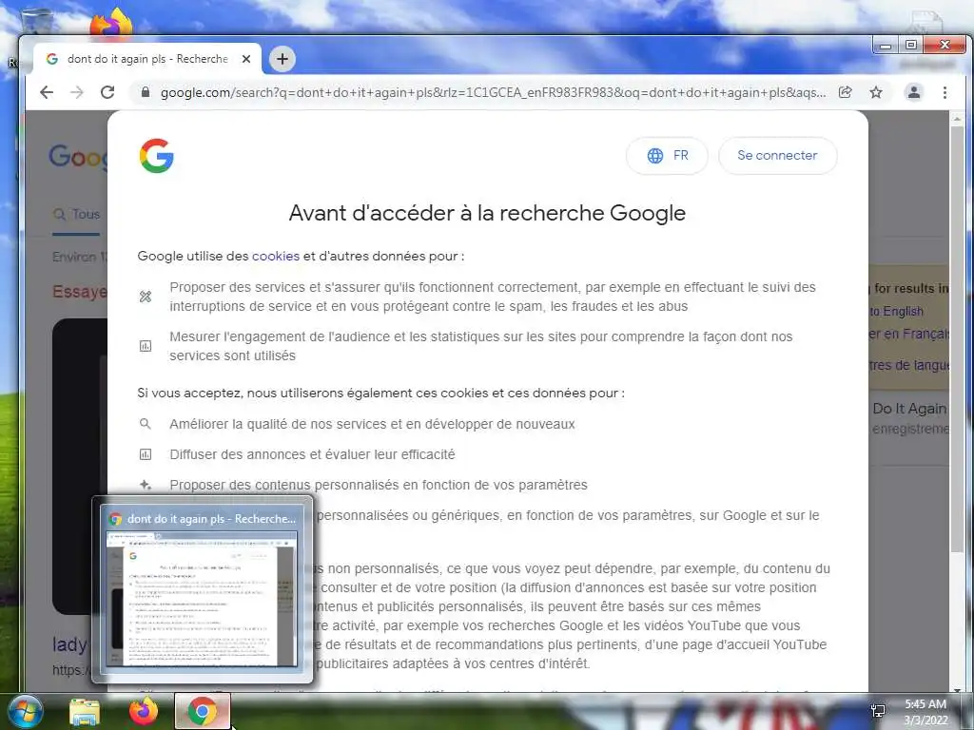Reload the page with the refresh icon

(x=107, y=92)
